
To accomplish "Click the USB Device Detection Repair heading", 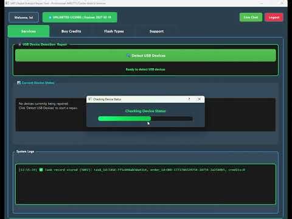I will point(45,44).
